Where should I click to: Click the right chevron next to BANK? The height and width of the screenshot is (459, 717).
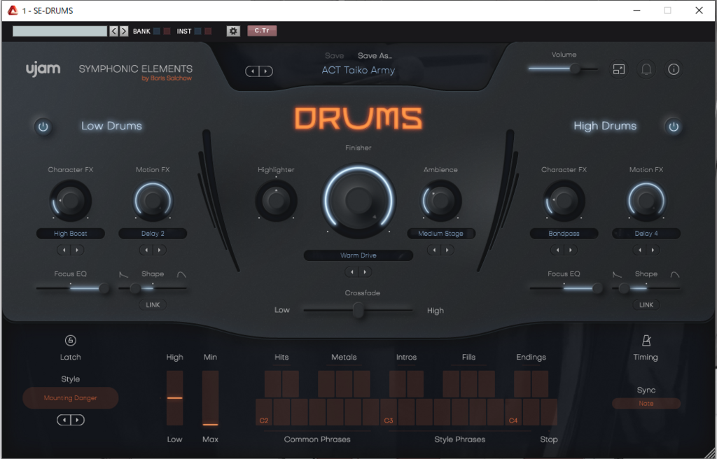(124, 31)
